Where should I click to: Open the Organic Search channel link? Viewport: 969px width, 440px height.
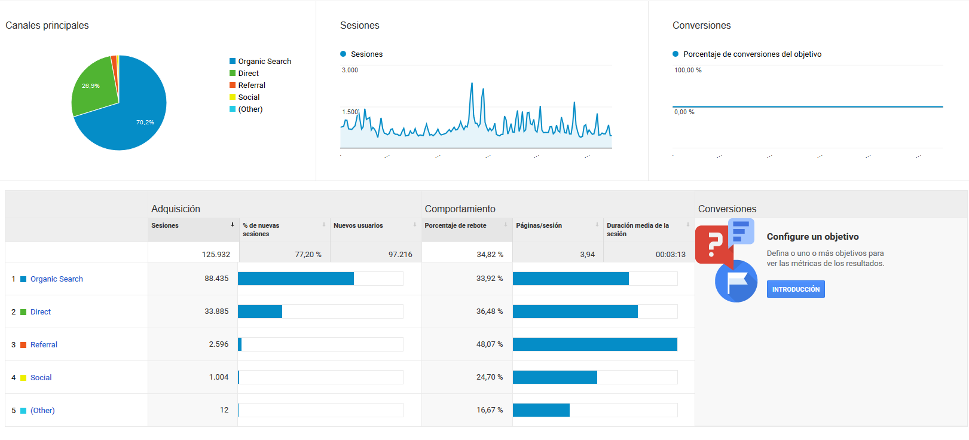pyautogui.click(x=57, y=279)
